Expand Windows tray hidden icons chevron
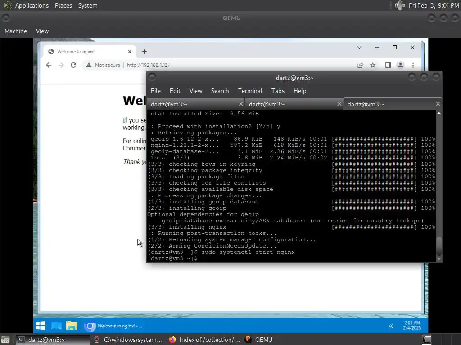This screenshot has height=345, width=461. [391, 326]
